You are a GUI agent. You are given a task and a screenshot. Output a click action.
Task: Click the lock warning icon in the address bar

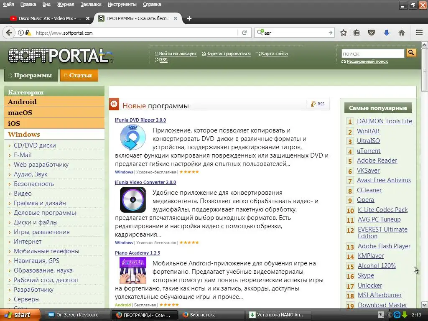point(28,33)
